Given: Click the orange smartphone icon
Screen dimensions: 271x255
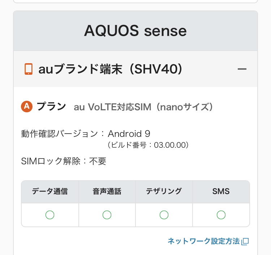Looking at the screenshot, I should [28, 69].
